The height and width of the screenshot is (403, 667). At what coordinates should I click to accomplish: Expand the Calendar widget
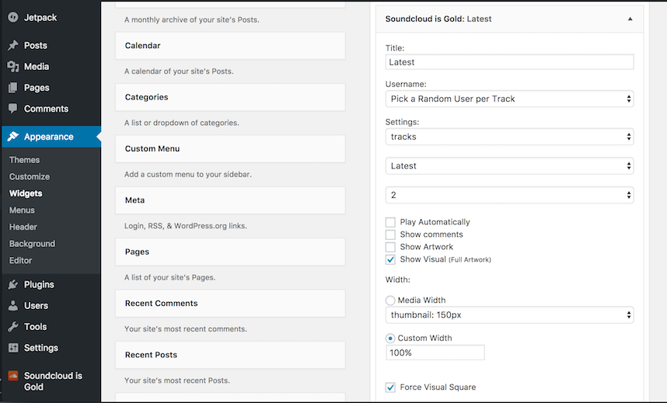tap(230, 46)
